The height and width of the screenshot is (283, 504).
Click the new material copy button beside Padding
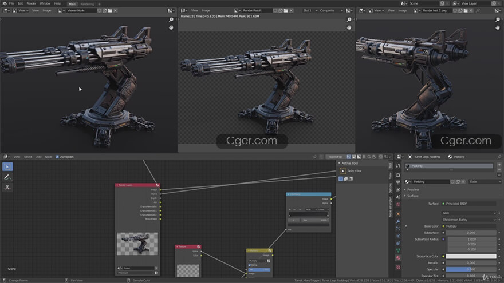pos(458,182)
